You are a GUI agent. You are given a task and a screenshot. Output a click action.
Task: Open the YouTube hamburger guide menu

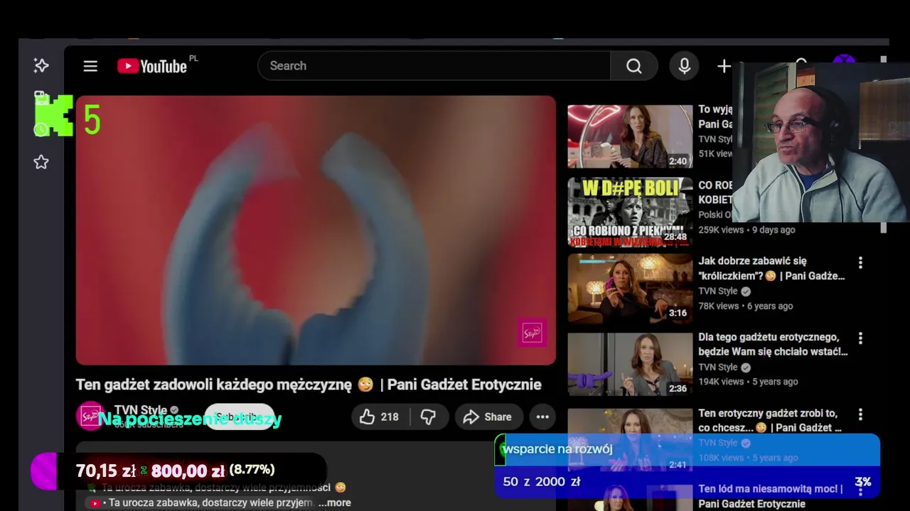(x=90, y=66)
